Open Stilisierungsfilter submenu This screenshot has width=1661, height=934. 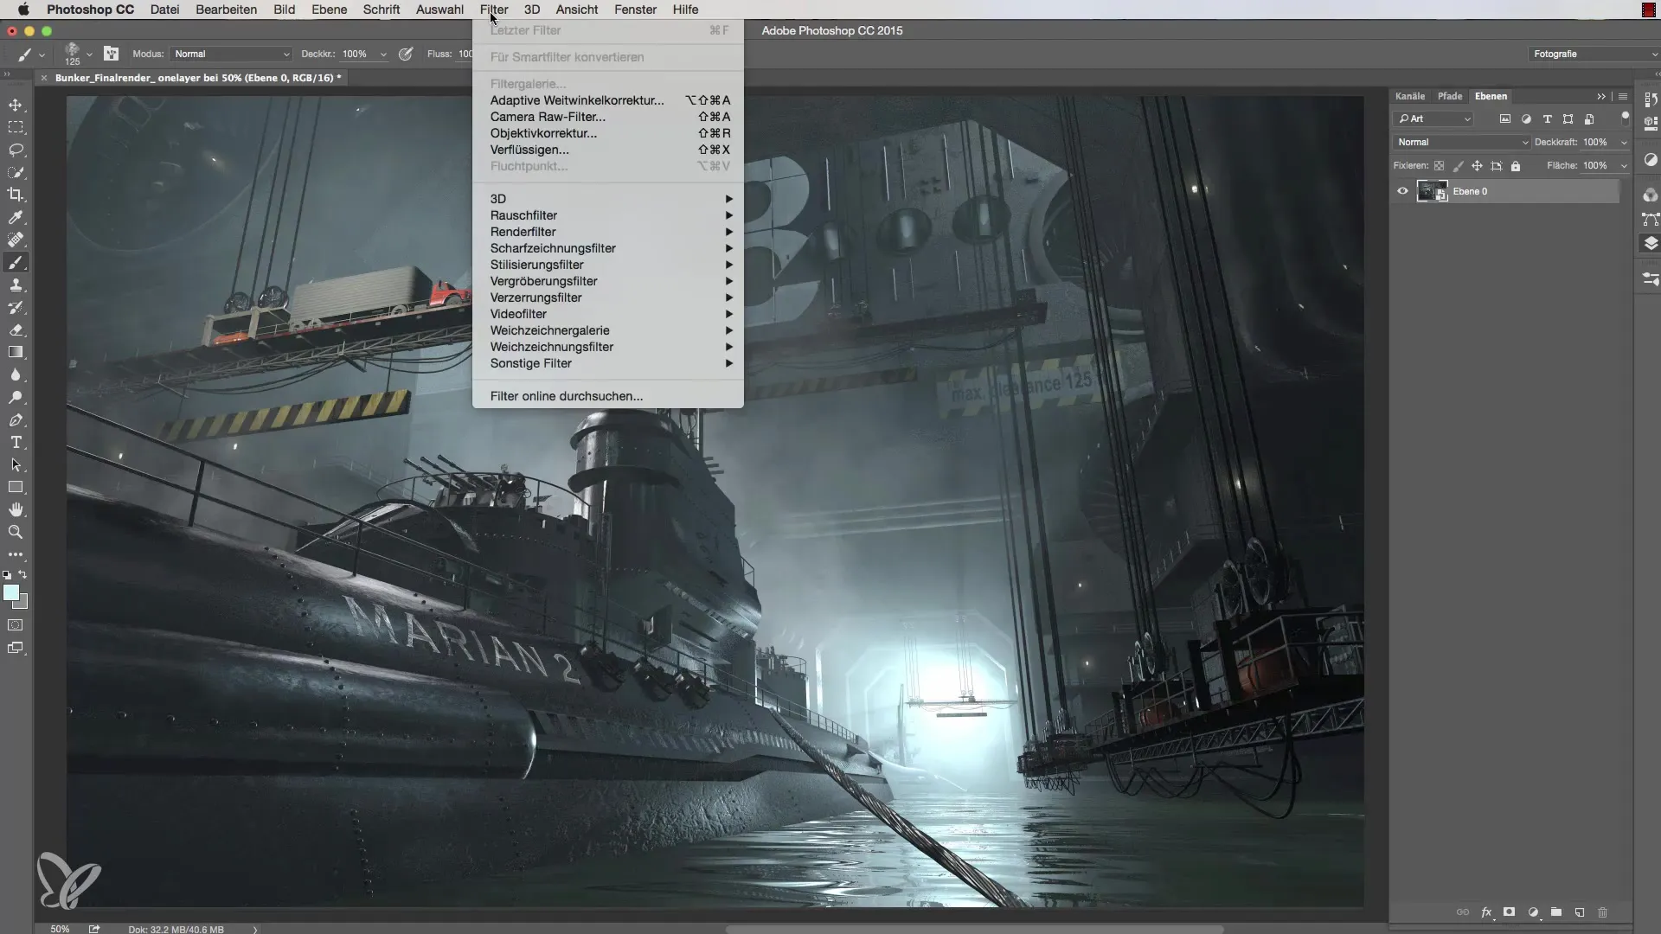[x=608, y=265]
